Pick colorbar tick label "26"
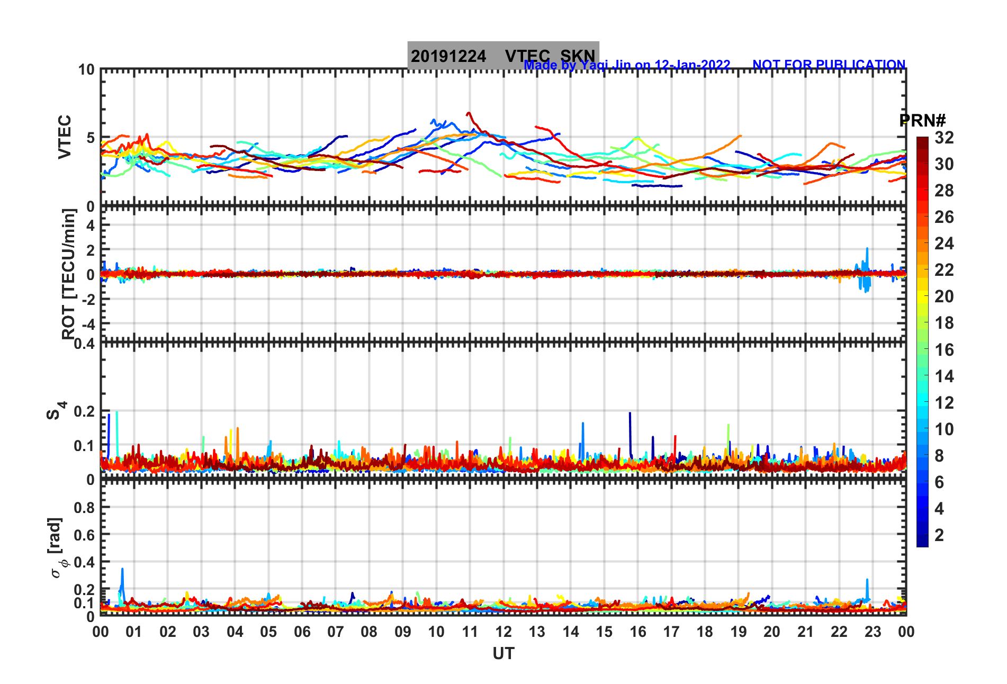The height and width of the screenshot is (684, 1007). (944, 217)
